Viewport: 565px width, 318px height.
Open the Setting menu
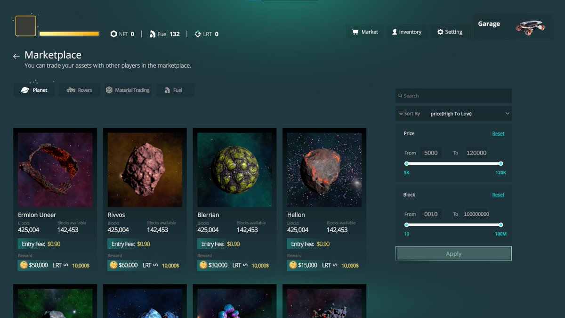coord(450,32)
